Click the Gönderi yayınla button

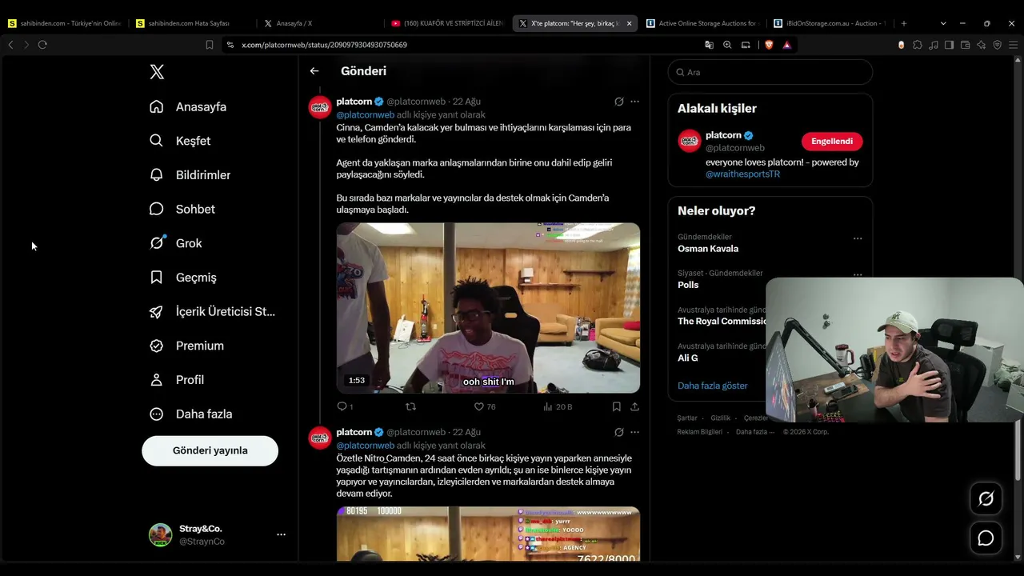tap(210, 450)
